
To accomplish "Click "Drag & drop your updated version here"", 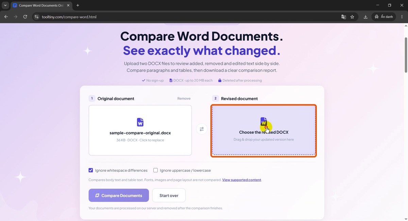I will point(263,139).
